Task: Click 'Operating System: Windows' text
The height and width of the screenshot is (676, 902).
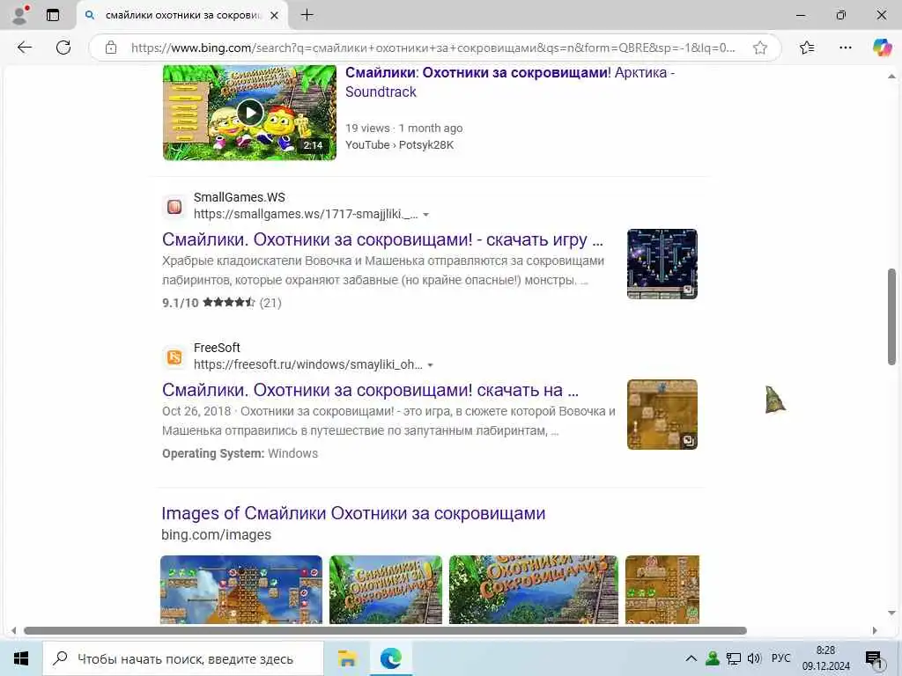Action: (240, 453)
